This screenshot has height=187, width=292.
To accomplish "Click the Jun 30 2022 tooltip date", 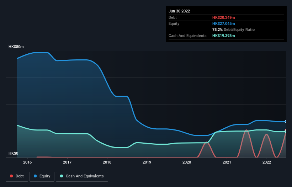I will 179,11.
